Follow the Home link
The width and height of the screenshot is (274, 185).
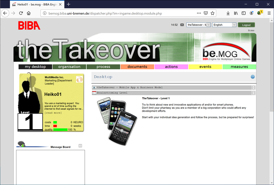251,30
